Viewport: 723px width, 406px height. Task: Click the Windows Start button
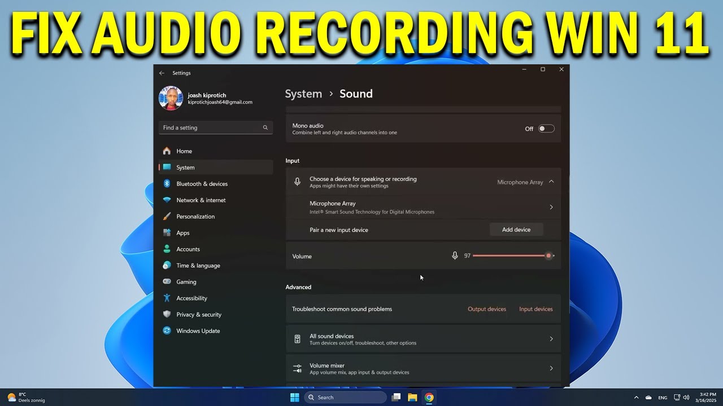tap(294, 398)
